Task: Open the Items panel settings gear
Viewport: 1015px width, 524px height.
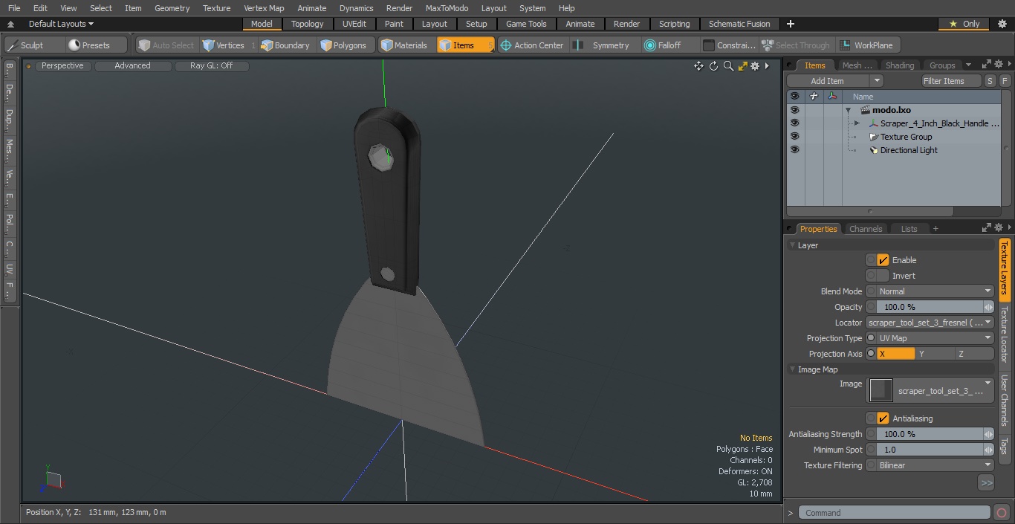Action: 999,65
